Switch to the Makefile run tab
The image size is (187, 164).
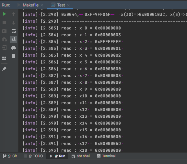pyautogui.click(x=31, y=5)
